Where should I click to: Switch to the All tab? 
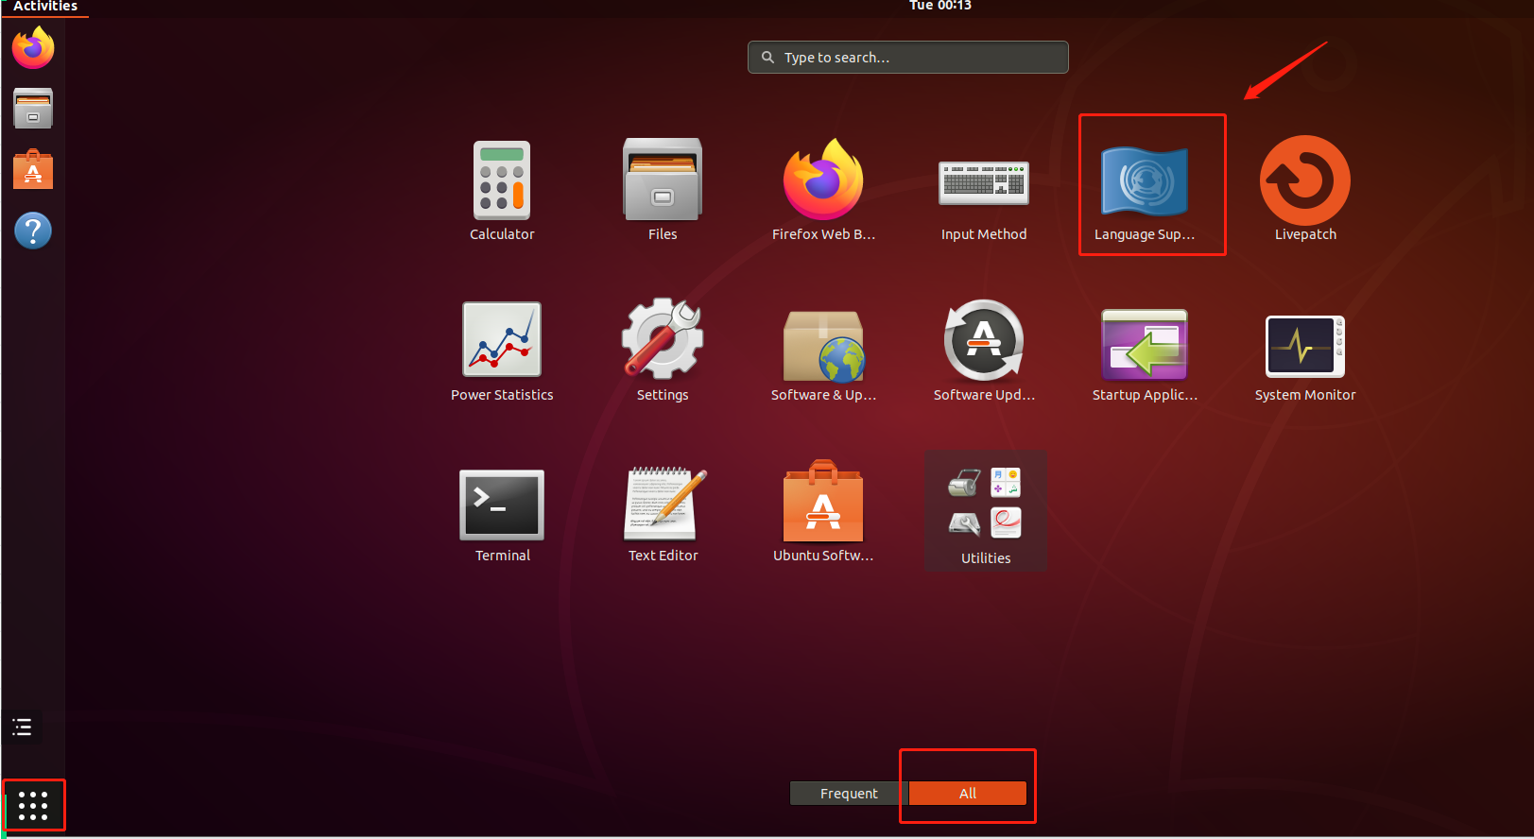[x=968, y=794]
